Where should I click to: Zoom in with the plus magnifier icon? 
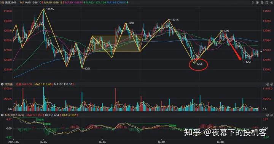click(257, 3)
